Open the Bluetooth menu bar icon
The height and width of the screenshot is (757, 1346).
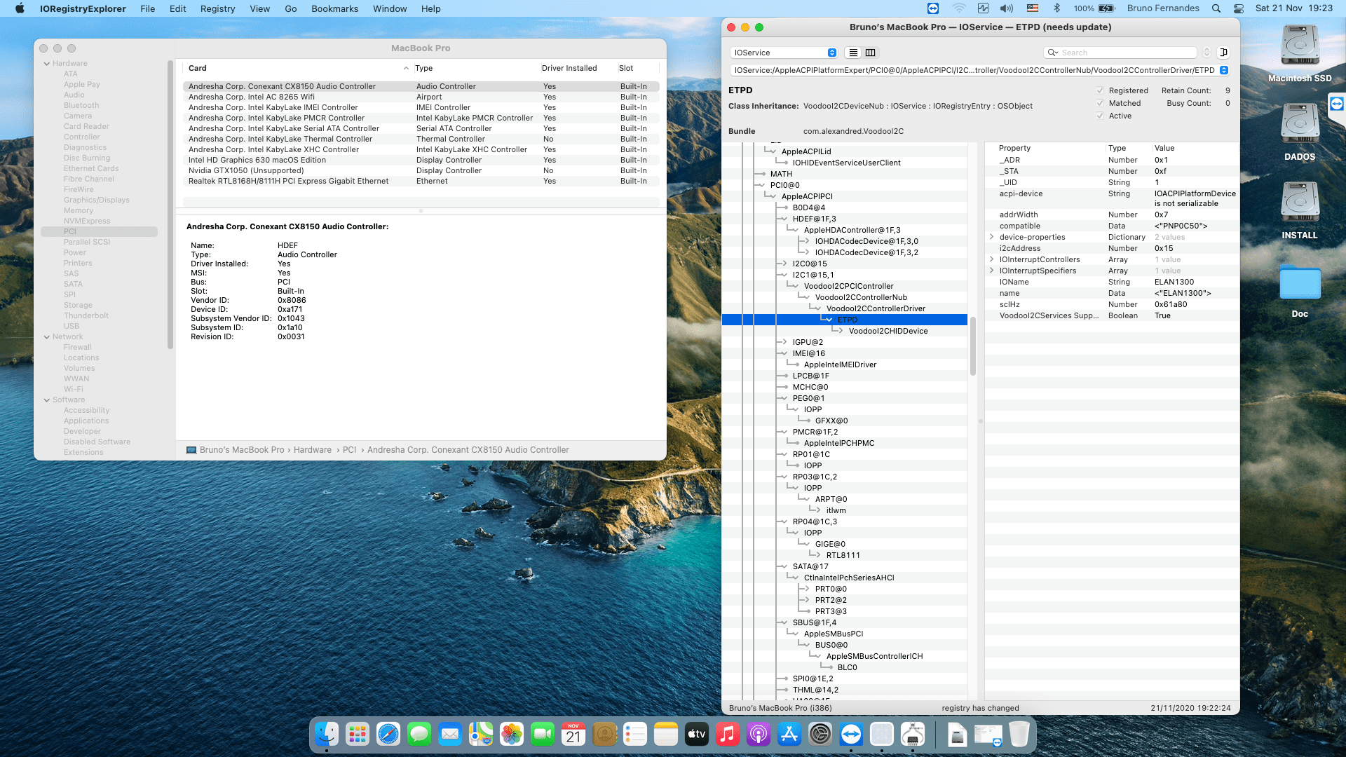coord(1056,8)
